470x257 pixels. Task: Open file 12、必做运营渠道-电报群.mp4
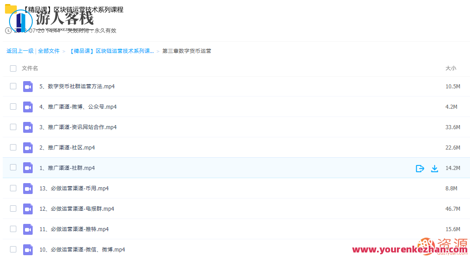tap(77, 209)
